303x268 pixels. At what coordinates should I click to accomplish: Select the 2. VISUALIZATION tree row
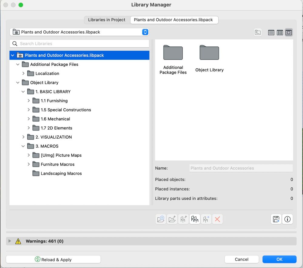[79, 137]
